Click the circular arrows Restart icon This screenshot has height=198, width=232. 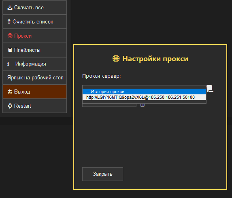coord(10,106)
